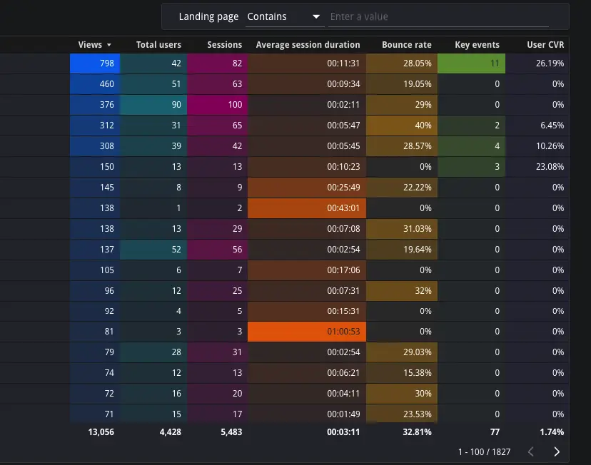Go to the next page of results
Viewport: 591px width, 465px height.
(x=557, y=451)
